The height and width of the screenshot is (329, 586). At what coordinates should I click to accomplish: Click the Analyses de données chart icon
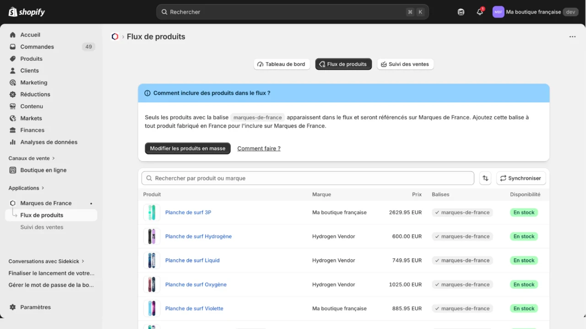[13, 142]
